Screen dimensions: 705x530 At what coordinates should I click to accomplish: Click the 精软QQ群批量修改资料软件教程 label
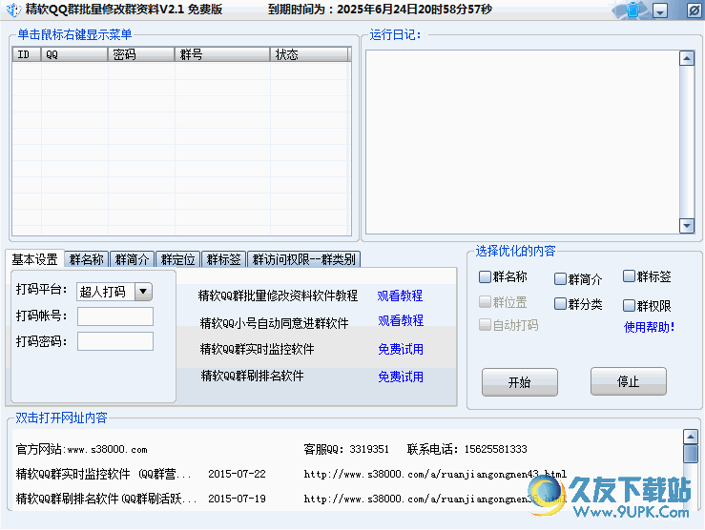pos(278,296)
